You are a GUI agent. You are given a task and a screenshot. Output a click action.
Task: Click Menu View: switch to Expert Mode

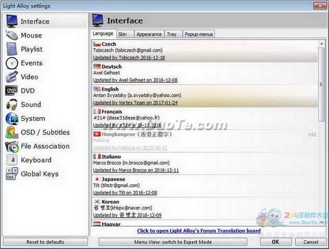pos(173,242)
